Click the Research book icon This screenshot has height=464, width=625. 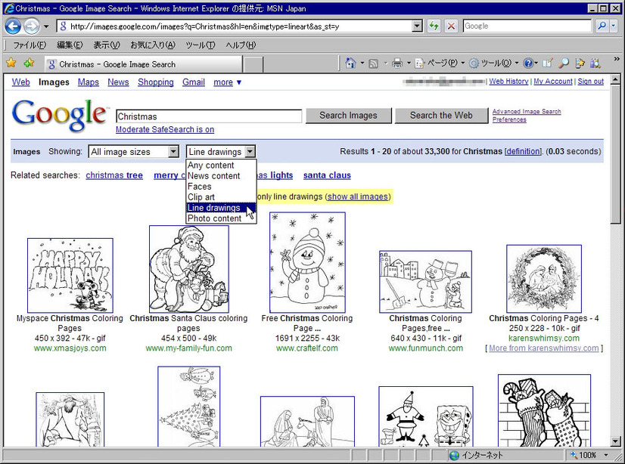[548, 63]
